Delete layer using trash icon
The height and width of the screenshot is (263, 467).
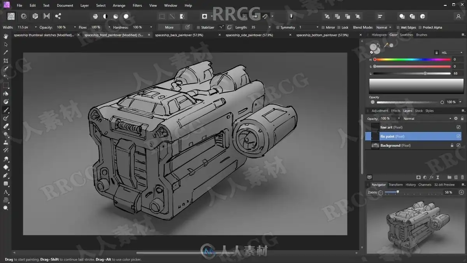(462, 177)
